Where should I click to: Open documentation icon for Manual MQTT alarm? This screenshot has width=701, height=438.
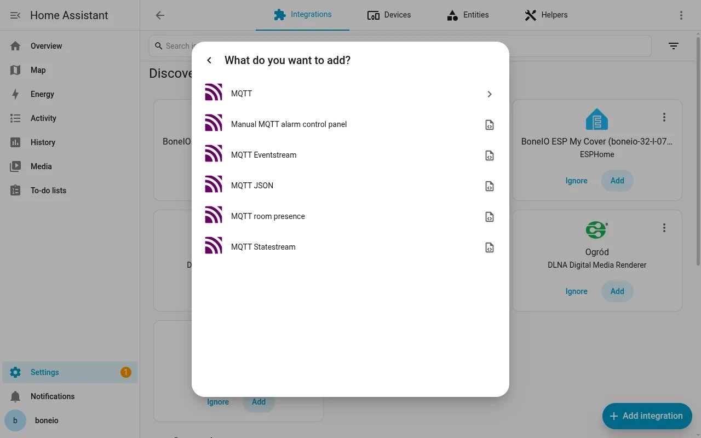490,125
